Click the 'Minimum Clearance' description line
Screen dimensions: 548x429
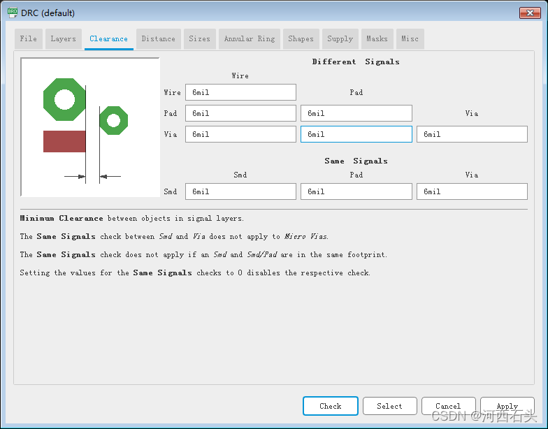coord(131,218)
